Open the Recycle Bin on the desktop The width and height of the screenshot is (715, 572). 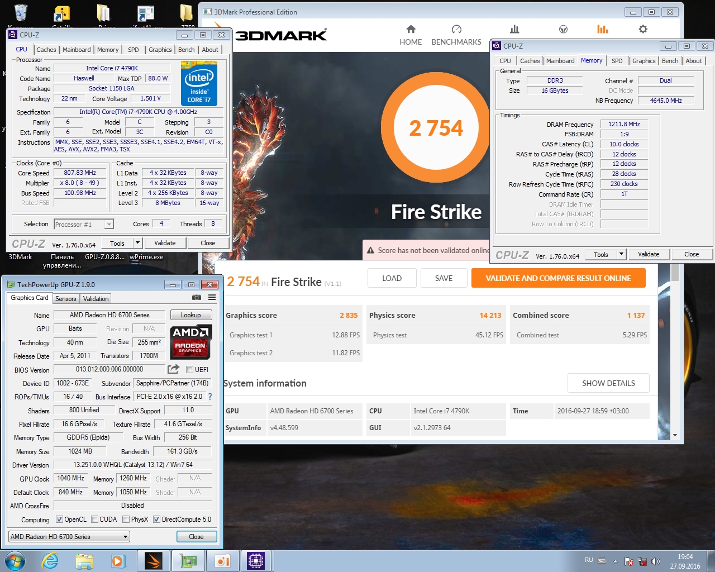point(21,15)
